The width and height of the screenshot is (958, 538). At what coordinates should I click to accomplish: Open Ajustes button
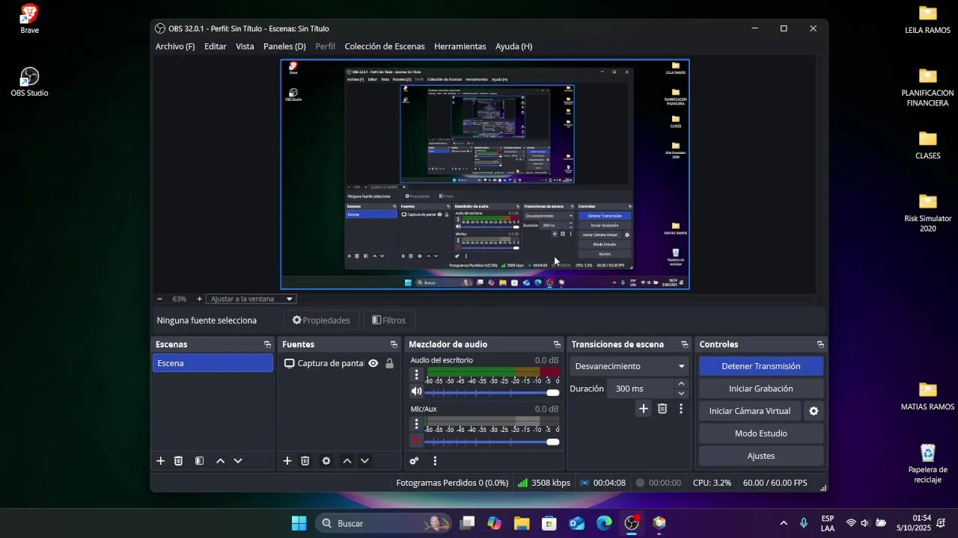[x=761, y=456]
